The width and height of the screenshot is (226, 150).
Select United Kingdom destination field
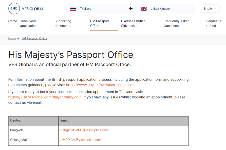tap(161, 9)
